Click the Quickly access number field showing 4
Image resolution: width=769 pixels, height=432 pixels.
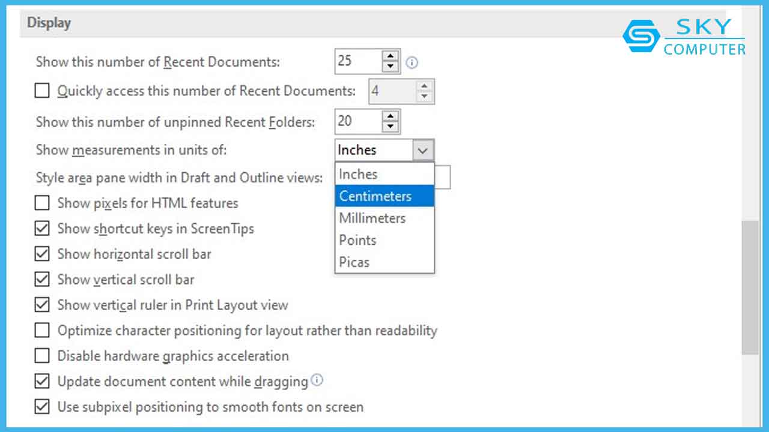coord(392,91)
